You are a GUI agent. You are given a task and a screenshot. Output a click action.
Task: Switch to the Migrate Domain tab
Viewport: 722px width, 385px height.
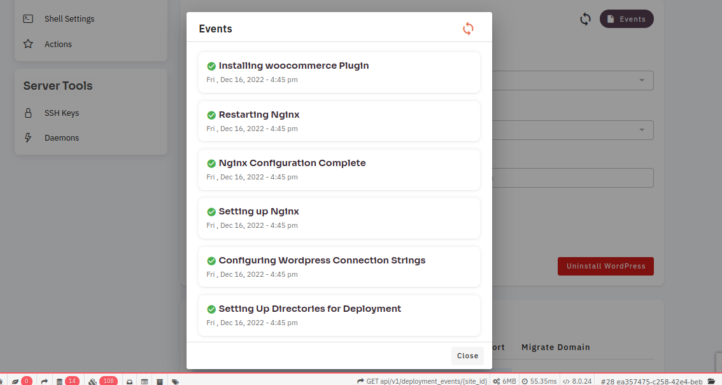click(556, 347)
